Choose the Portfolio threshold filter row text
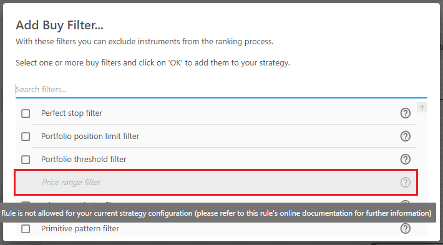The width and height of the screenshot is (443, 245). tap(84, 160)
